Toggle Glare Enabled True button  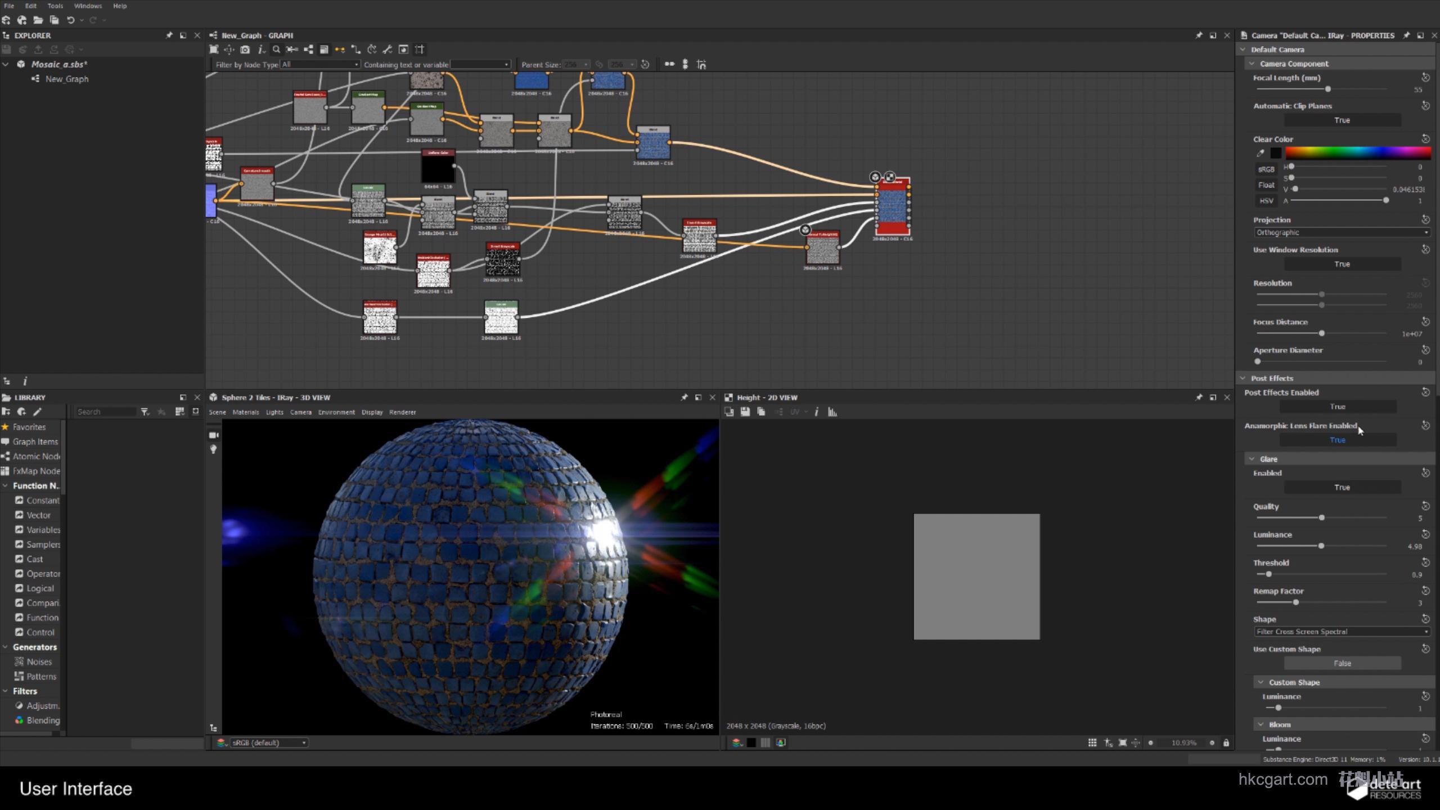tap(1342, 487)
